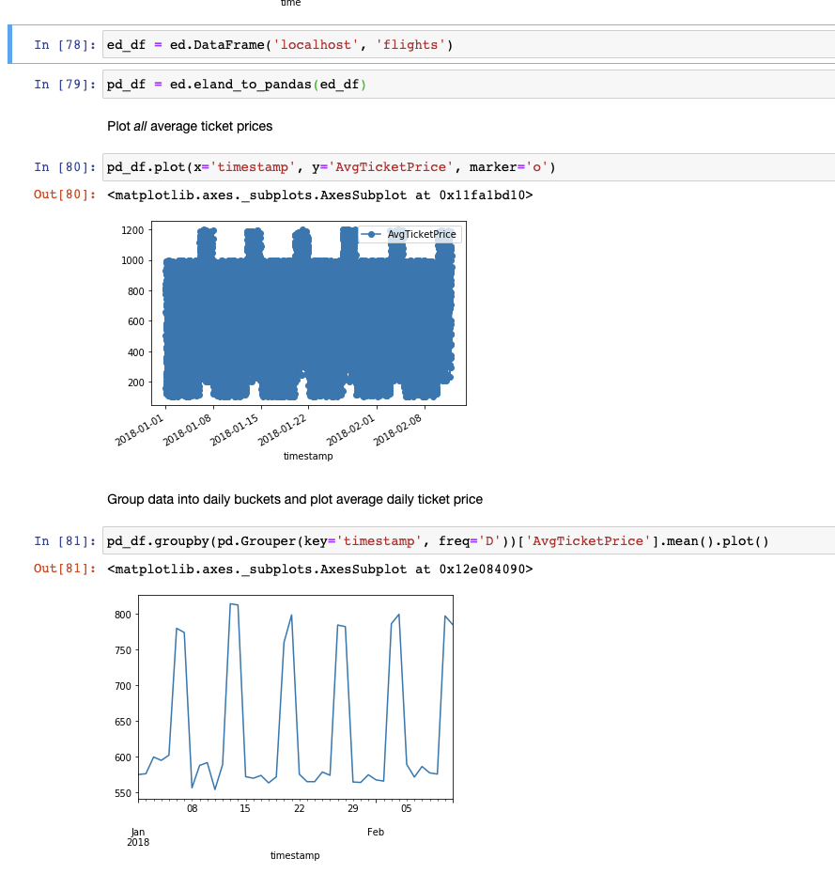Click code cell In [80] pd_df.plot input
The image size is (835, 874).
pyautogui.click(x=469, y=167)
